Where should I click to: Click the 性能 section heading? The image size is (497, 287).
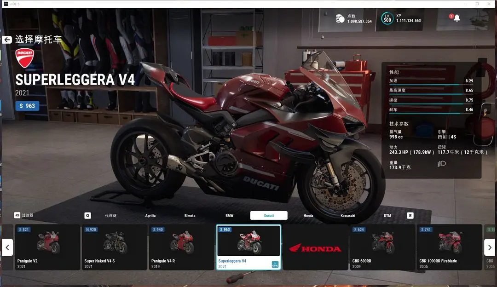coord(394,72)
